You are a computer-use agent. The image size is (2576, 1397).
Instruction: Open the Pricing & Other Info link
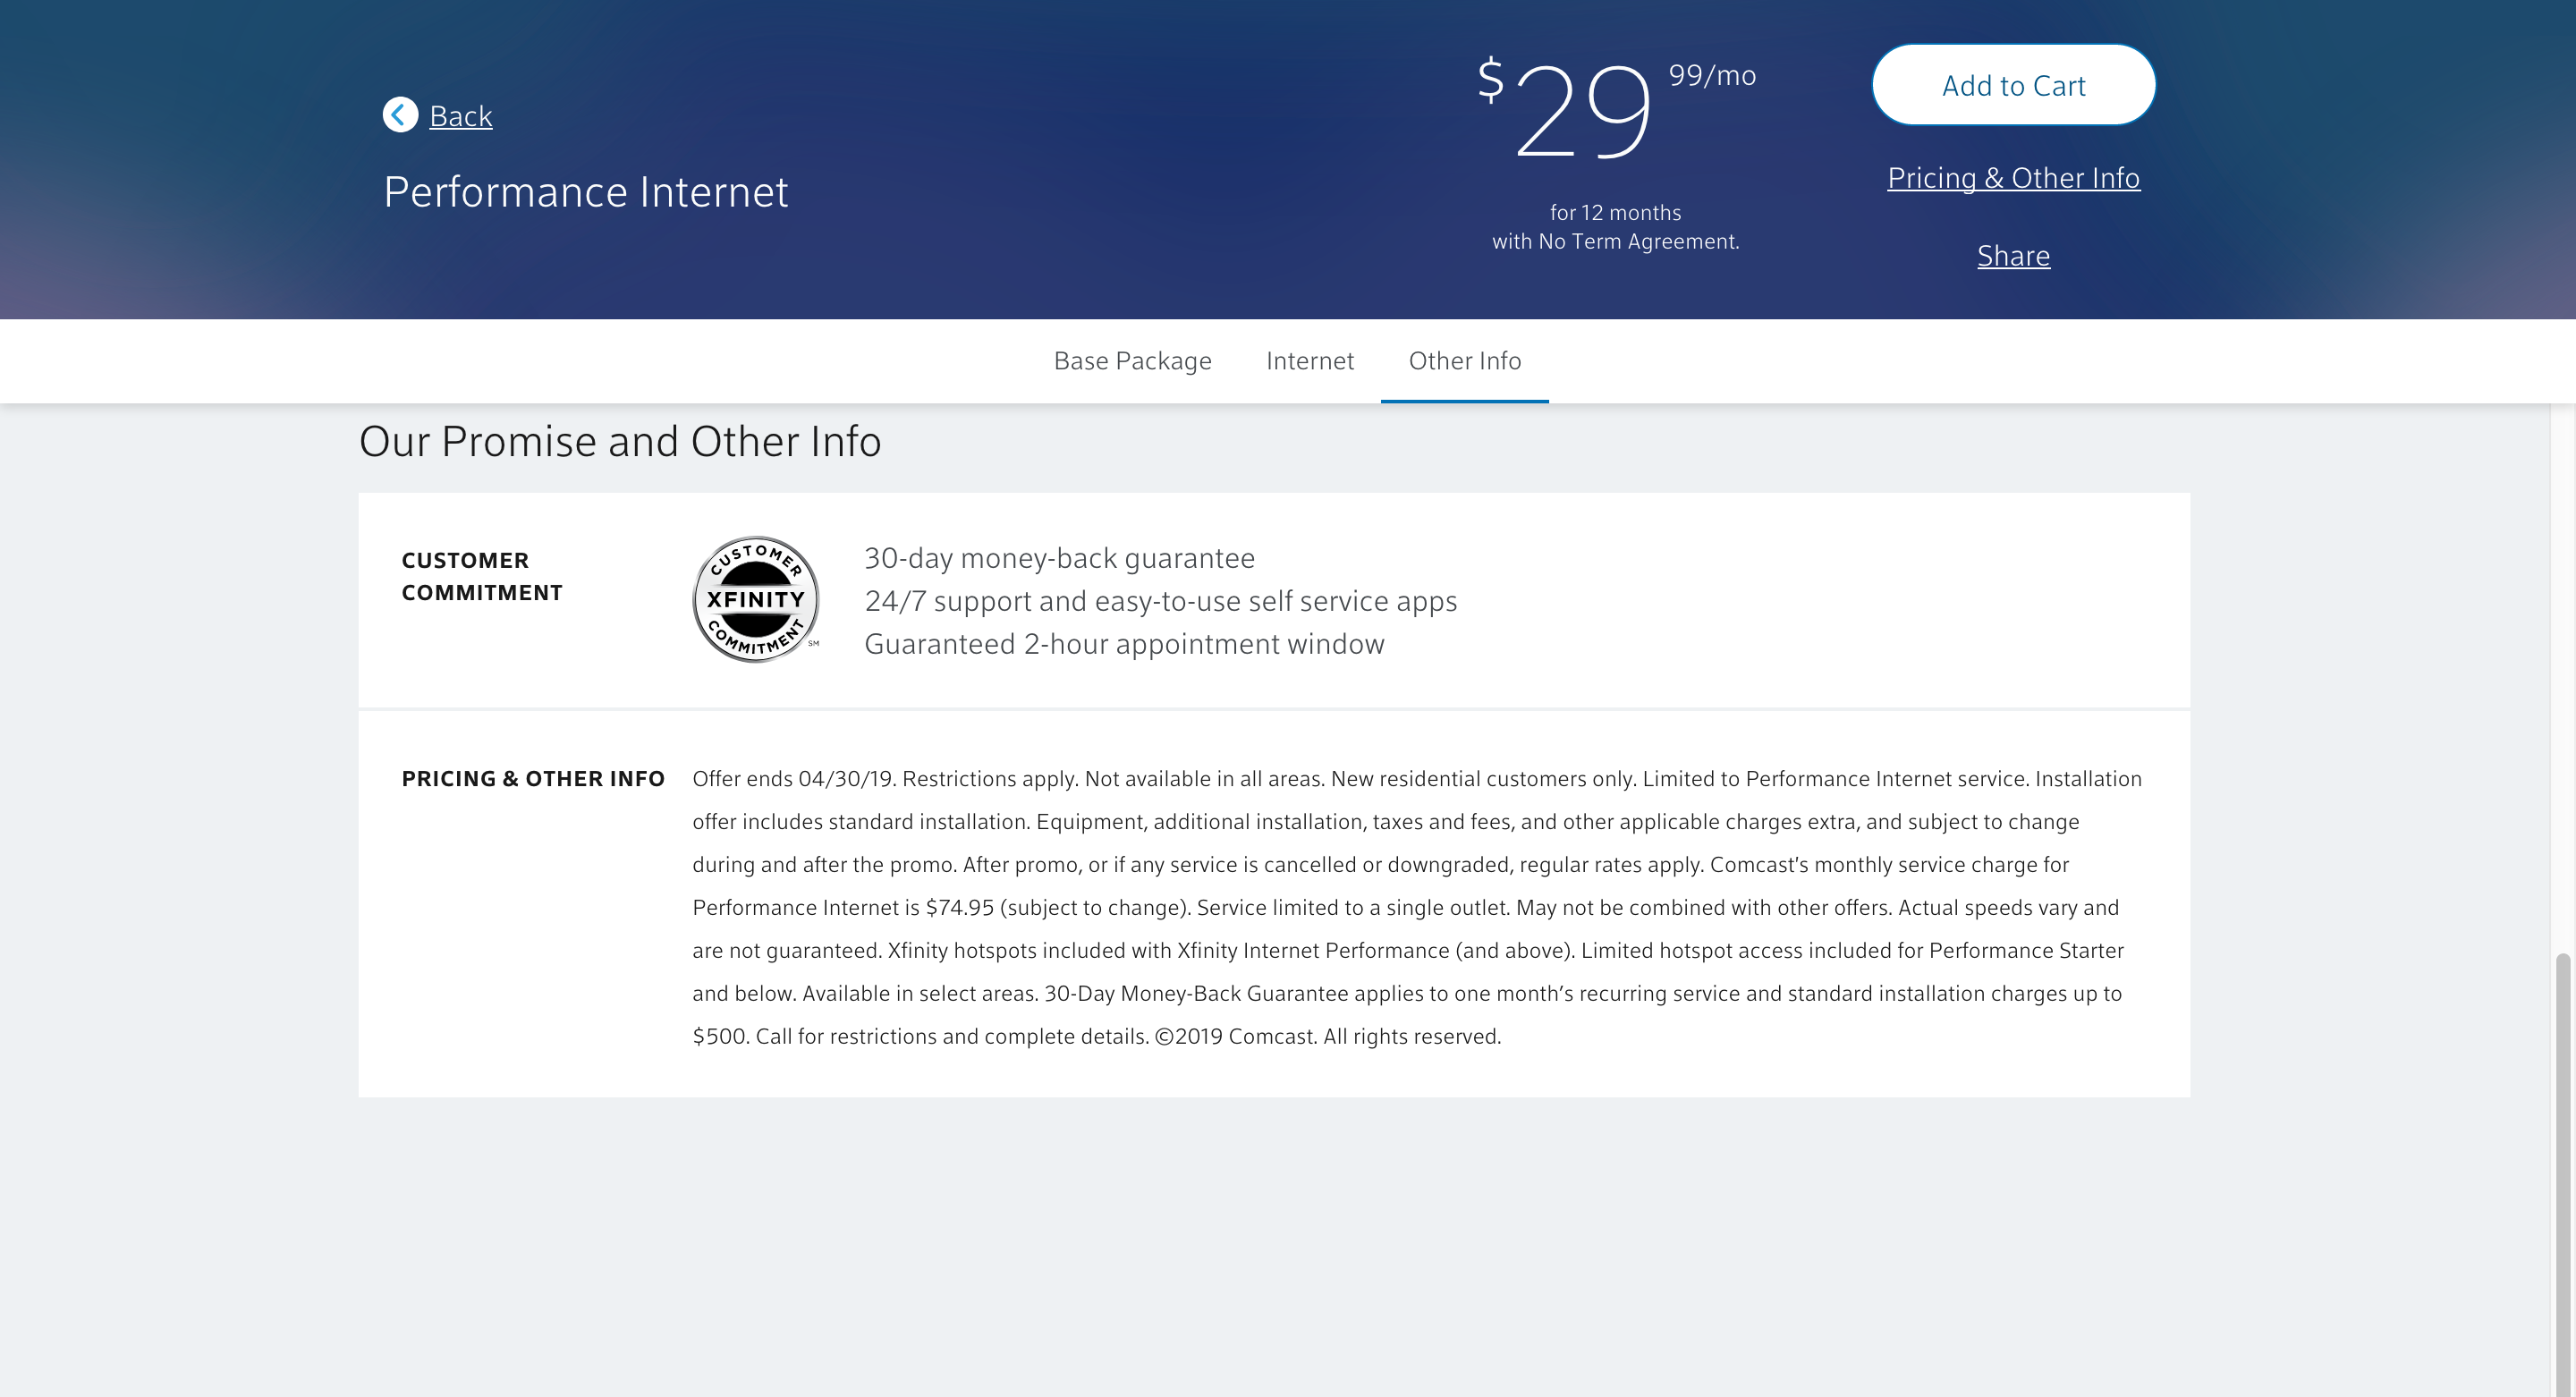[x=2013, y=178]
